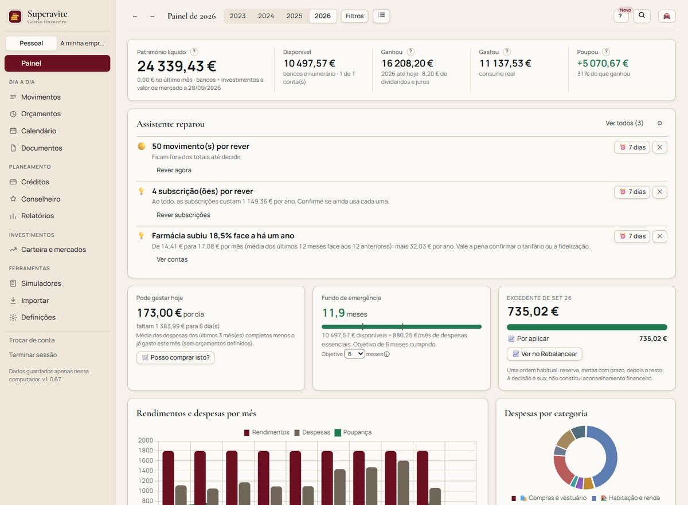Open the Assistente settings gear icon
Viewport: 688px width, 505px height.
(659, 123)
